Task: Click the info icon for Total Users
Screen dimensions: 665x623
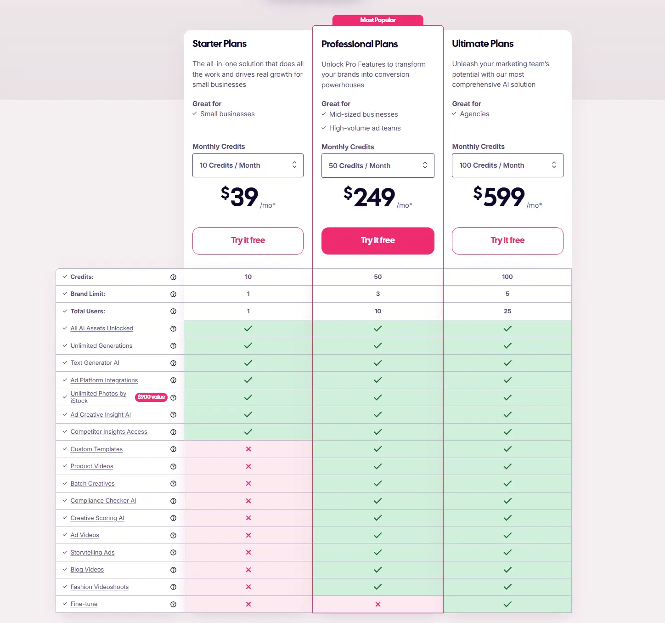Action: 173,311
